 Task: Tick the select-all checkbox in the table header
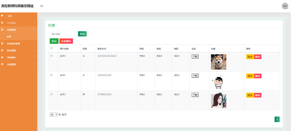(51, 48)
